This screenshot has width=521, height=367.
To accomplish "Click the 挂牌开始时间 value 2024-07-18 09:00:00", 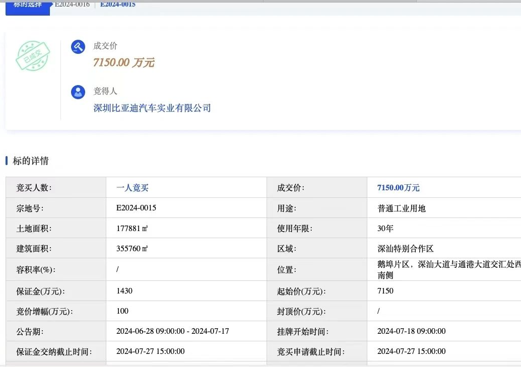I will point(412,331).
